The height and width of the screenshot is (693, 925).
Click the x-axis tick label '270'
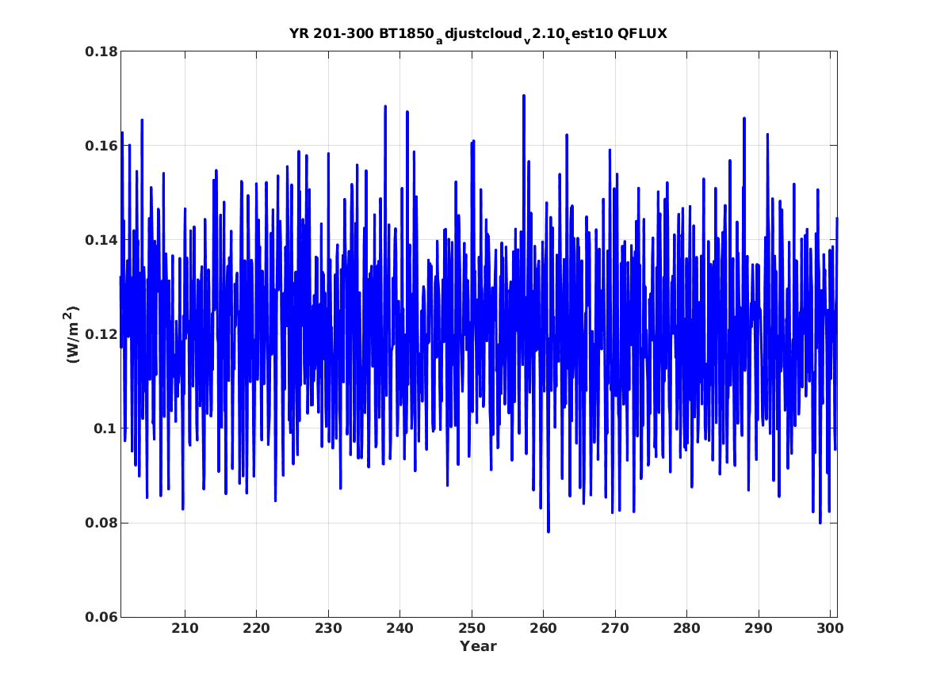click(x=615, y=629)
